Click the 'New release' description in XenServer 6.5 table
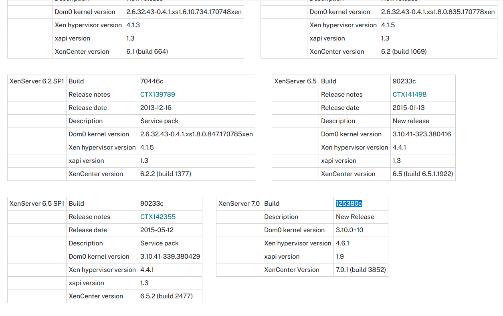The image size is (503, 316). (x=411, y=121)
